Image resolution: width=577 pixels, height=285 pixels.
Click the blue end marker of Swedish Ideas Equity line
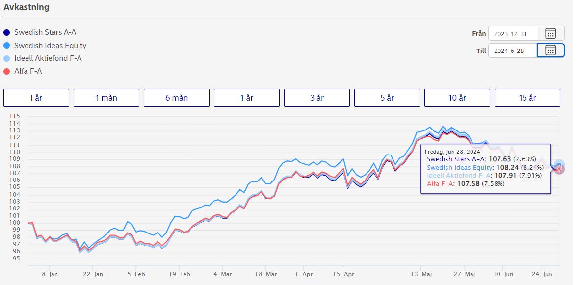tap(559, 164)
